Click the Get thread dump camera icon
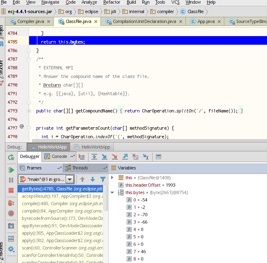This screenshot has height=263, width=267. tap(11, 226)
